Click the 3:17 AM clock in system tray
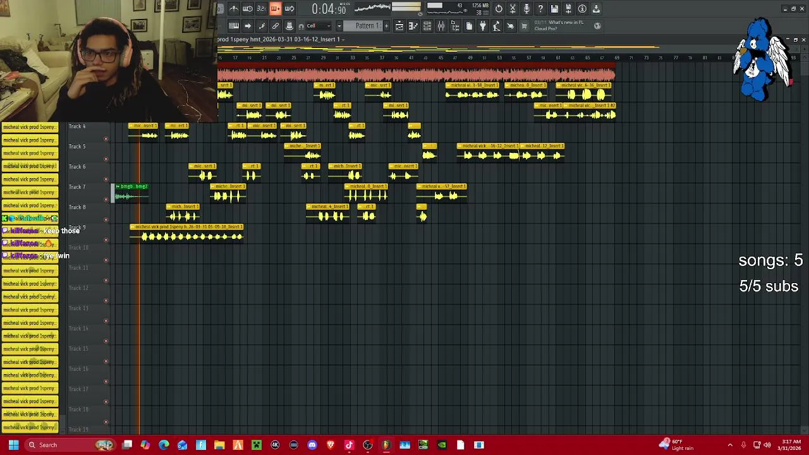Screen dimensions: 809x455 pyautogui.click(x=791, y=442)
